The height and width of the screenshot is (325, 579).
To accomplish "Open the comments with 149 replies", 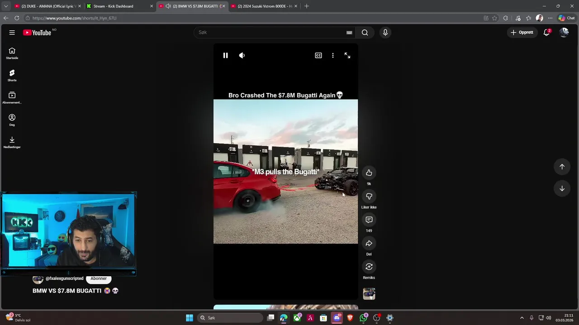I will coord(369,220).
